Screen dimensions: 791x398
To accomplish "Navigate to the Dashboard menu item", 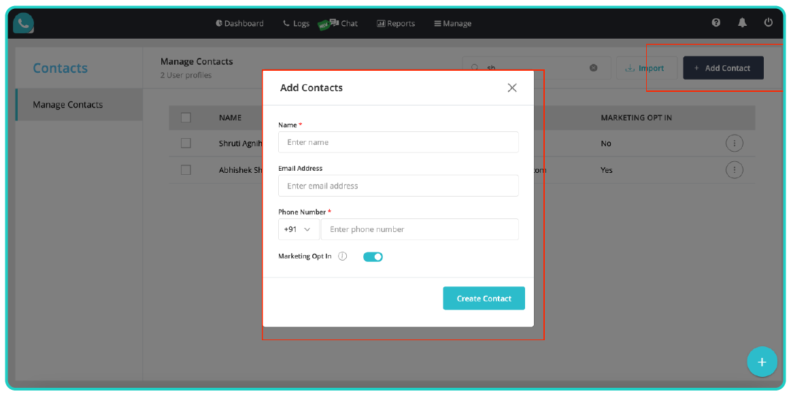I will click(x=239, y=23).
